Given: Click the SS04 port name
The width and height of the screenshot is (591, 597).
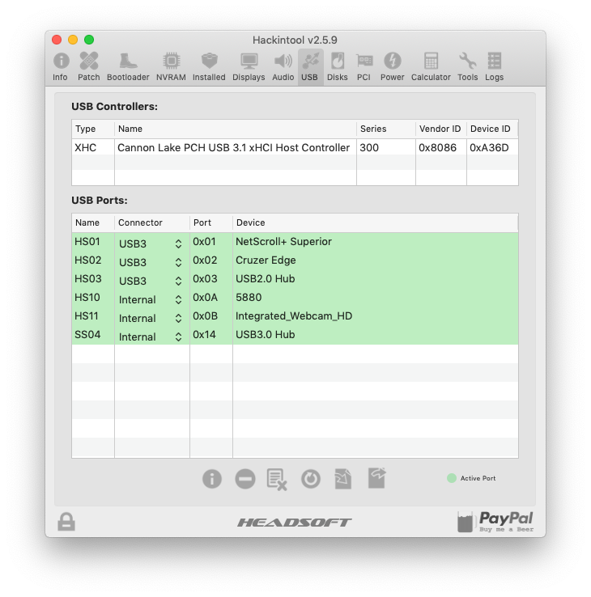Looking at the screenshot, I should click(87, 335).
